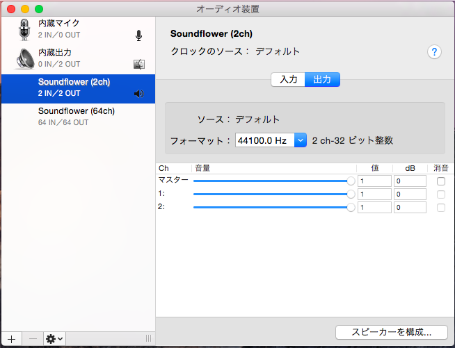Viewport: 455px width, 348px height.
Task: Click the 音量 column header
Action: click(273, 168)
